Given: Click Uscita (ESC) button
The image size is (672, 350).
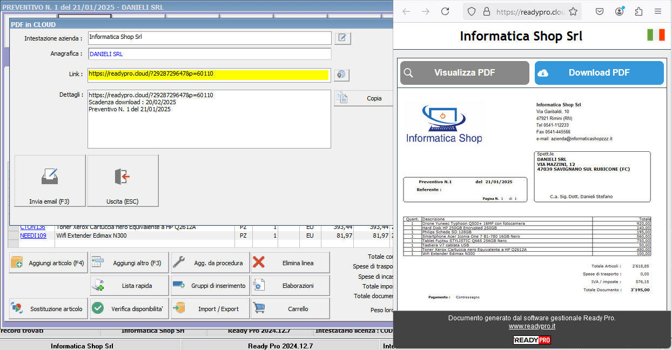Looking at the screenshot, I should tap(123, 181).
